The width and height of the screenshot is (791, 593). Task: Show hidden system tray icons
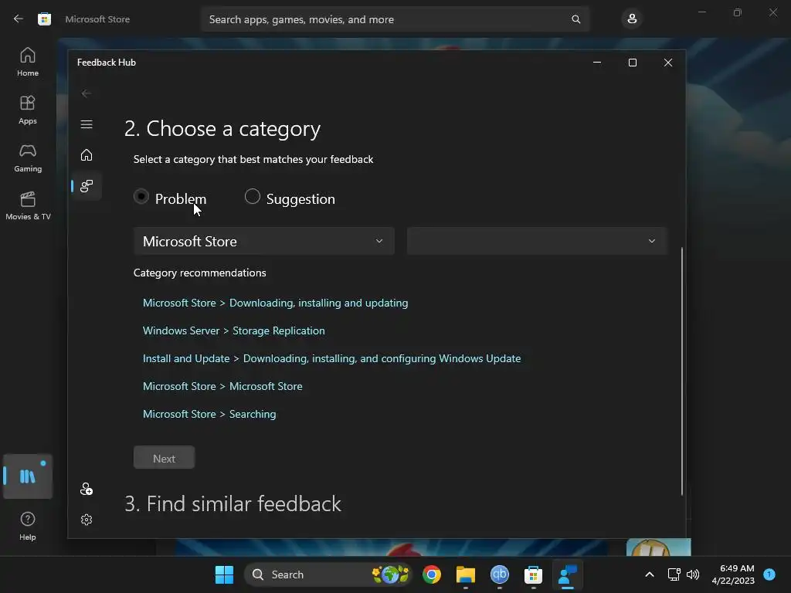coord(649,574)
